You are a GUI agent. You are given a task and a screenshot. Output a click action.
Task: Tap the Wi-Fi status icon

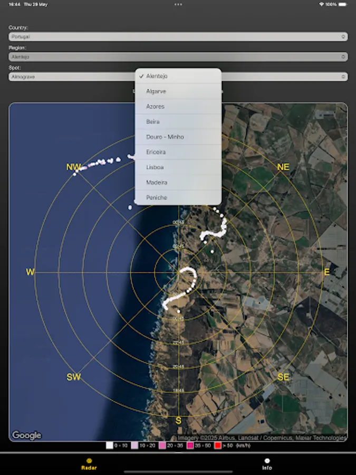pyautogui.click(x=321, y=4)
